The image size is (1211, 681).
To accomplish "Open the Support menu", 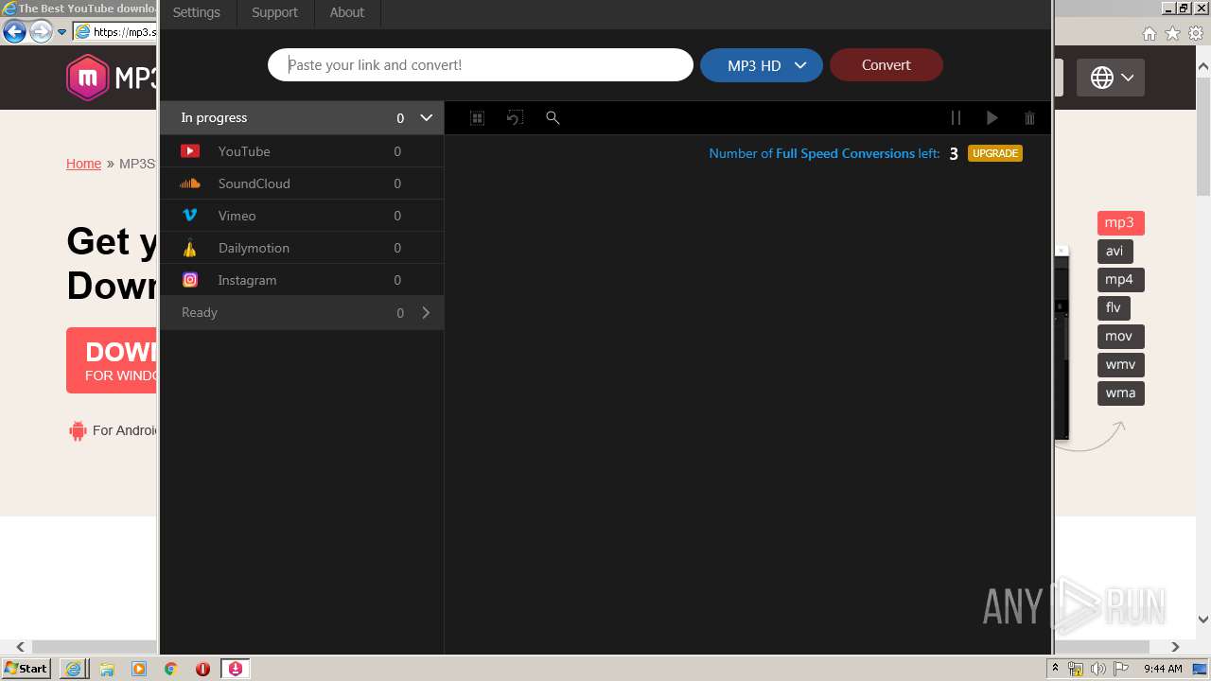I will 274,12.
